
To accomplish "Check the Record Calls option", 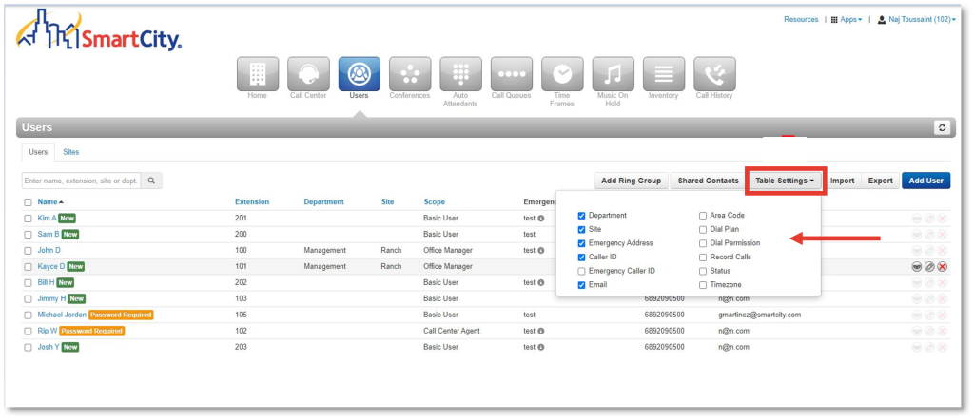I will point(703,258).
